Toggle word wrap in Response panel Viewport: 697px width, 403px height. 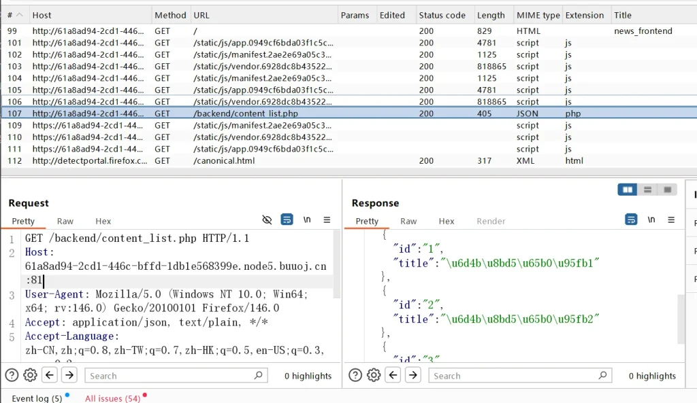pos(631,220)
